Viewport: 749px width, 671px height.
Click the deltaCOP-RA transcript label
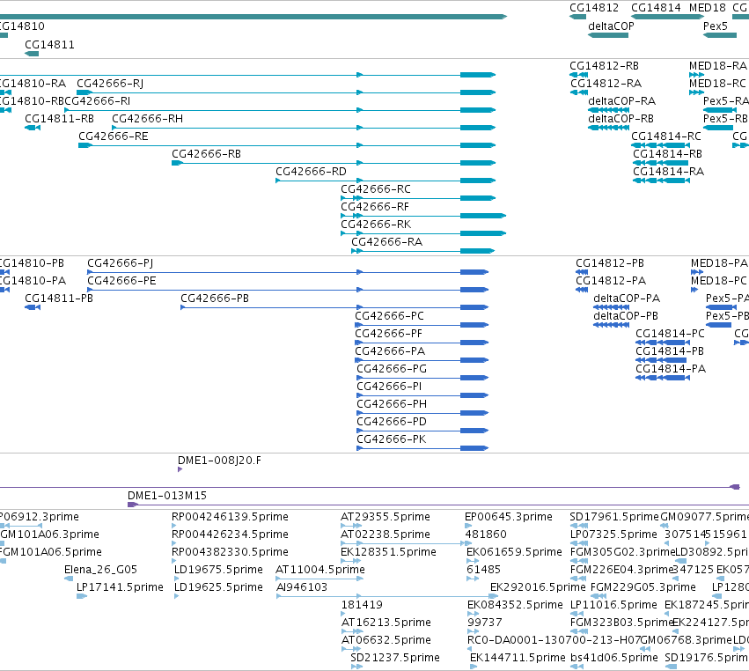pos(622,101)
